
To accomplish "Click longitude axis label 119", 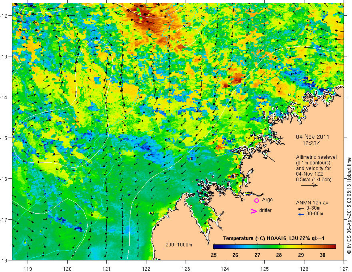I will (x=28, y=269).
